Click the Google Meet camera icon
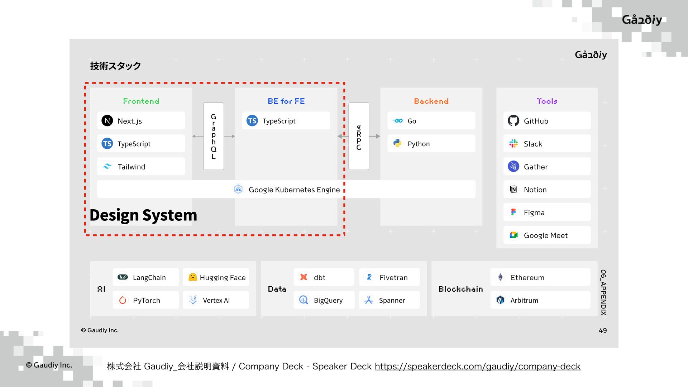The width and height of the screenshot is (688, 387). (513, 235)
